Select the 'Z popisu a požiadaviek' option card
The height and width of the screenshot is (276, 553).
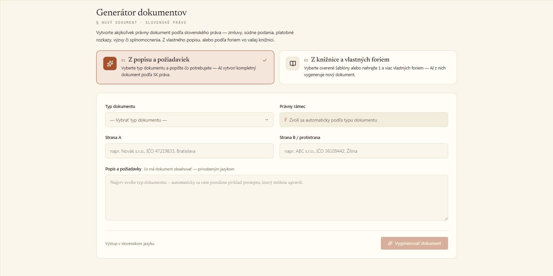coord(185,67)
